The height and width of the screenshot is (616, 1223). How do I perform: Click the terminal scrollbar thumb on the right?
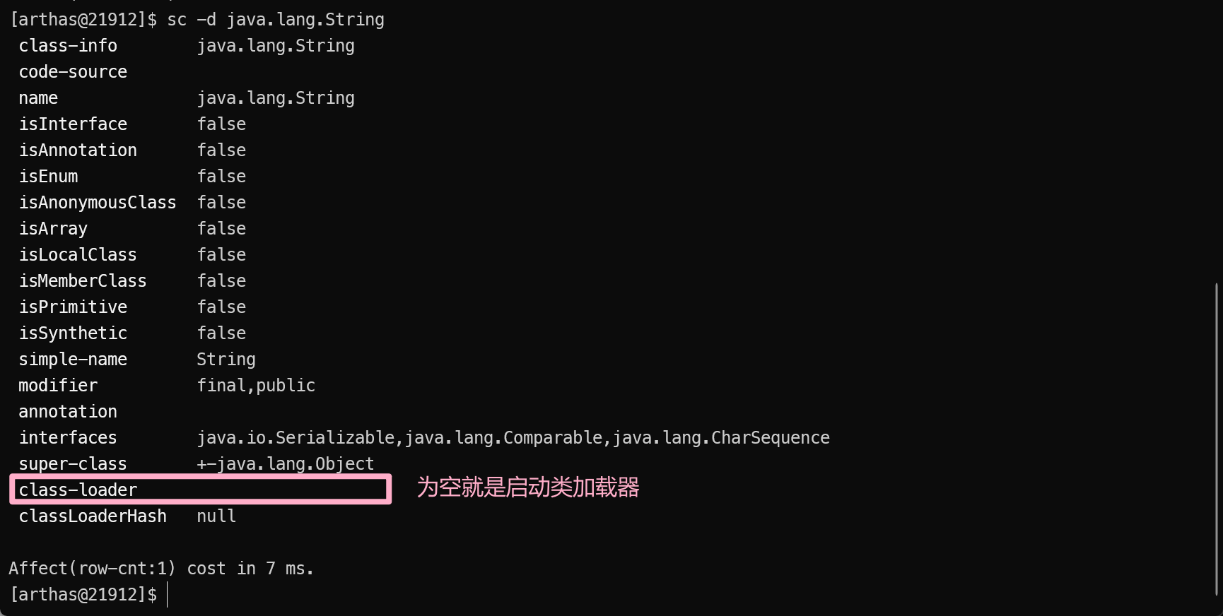click(x=1216, y=438)
